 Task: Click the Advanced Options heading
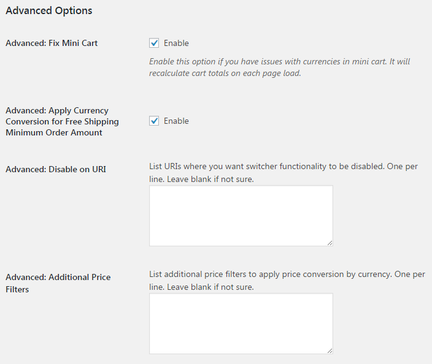click(x=48, y=11)
